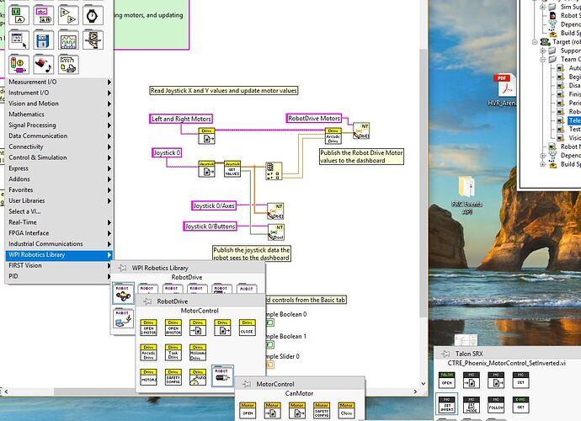The image size is (581, 421).
Task: Expand the Support folder in project tree
Action: (543, 51)
